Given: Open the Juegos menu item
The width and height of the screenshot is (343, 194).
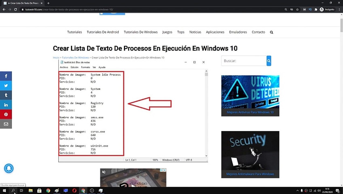Looking at the screenshot, I should pos(167,32).
